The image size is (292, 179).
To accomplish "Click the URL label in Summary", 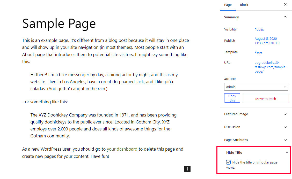I will coord(227,63).
